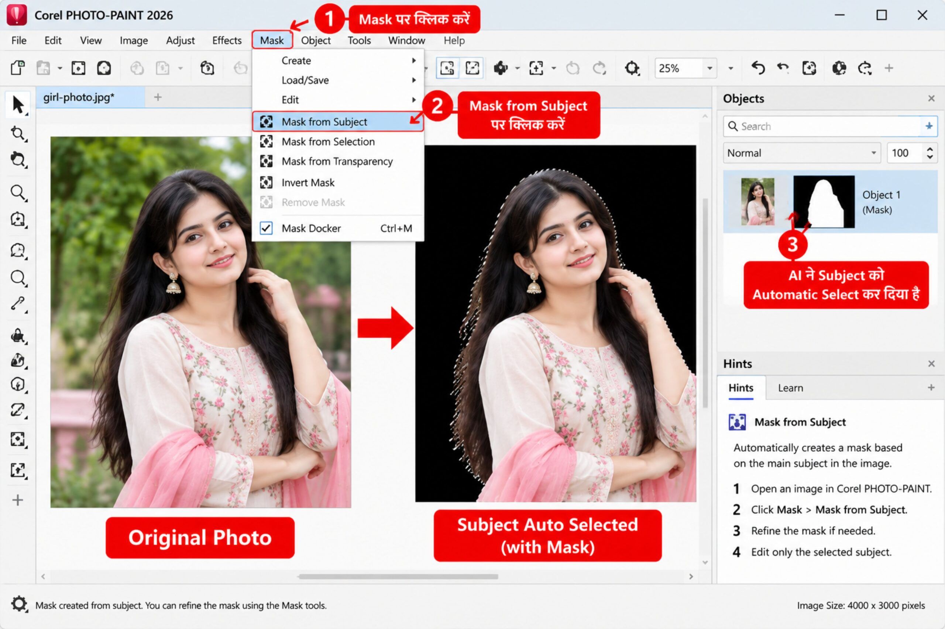Click the Undo arrow in toolbar
Viewport: 945px width, 629px height.
coord(757,68)
